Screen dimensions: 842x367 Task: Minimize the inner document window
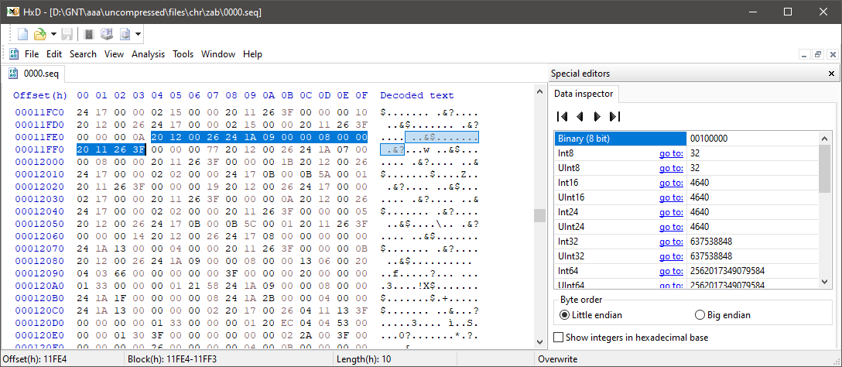pos(804,54)
